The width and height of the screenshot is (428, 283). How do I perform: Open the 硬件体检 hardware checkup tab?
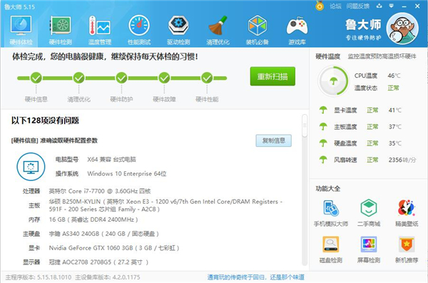(x=21, y=30)
